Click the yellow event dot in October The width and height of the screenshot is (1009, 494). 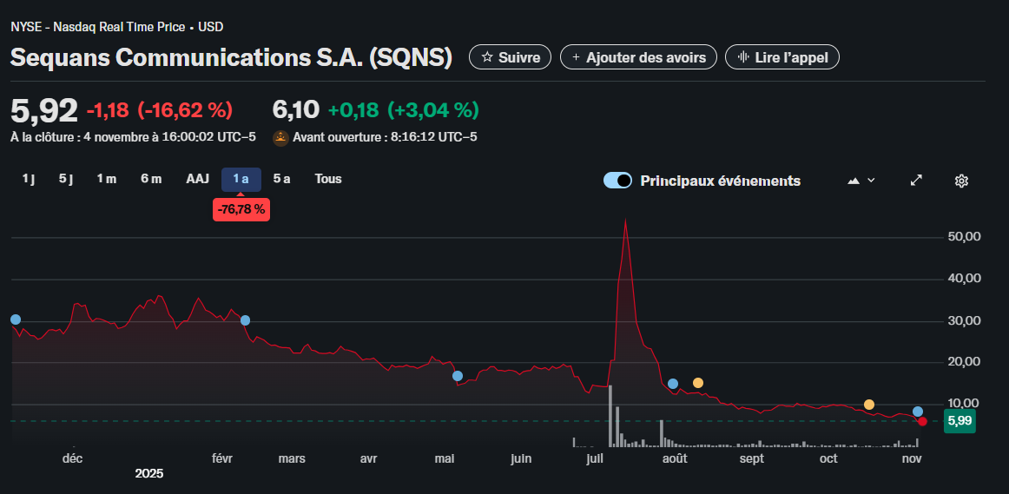click(868, 405)
